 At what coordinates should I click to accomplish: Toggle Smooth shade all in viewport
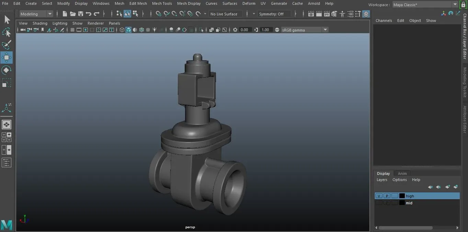pyautogui.click(x=128, y=30)
